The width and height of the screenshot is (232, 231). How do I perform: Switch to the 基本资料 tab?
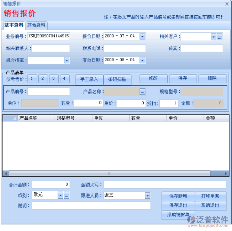point(14,25)
